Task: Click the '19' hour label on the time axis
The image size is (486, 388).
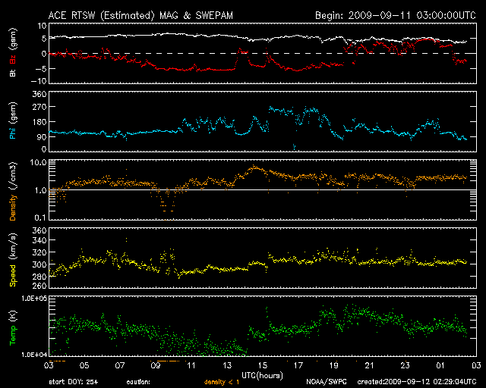Action: click(334, 365)
